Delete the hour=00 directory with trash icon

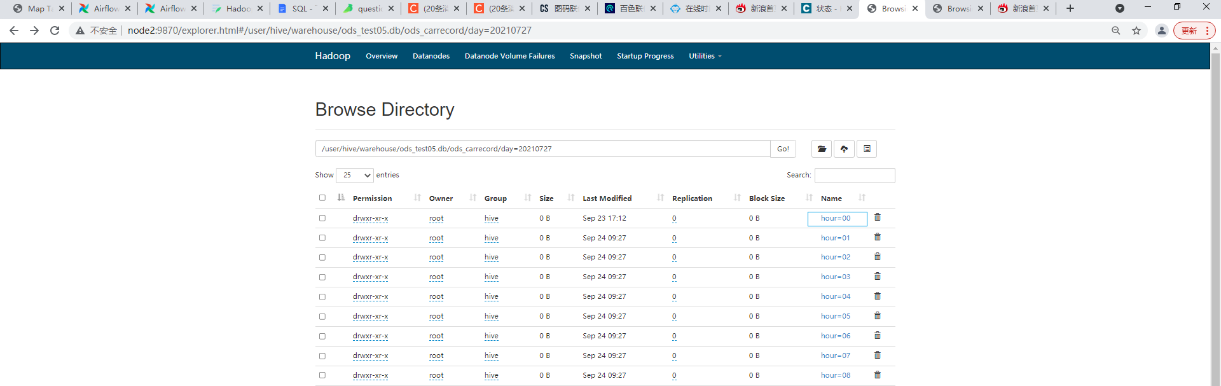pos(878,217)
